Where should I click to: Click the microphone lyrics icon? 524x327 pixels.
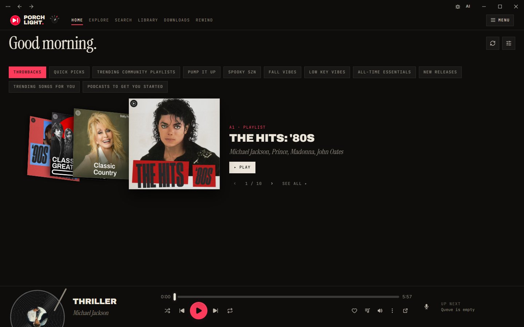pos(426,307)
